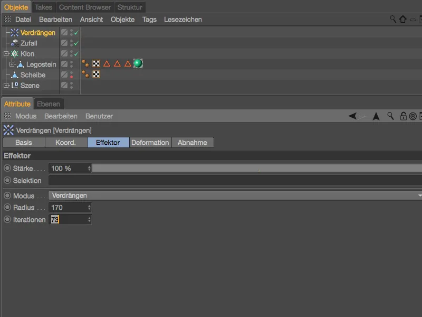Click a triangle Phong tag on Legostein
Viewport: 422px width, 317px height.
(x=108, y=64)
